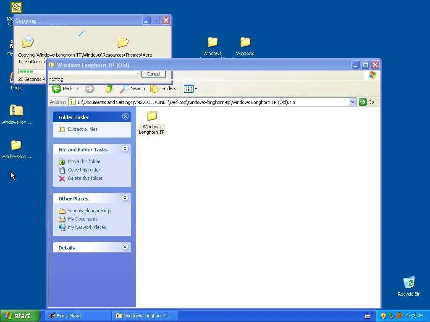Click the 4:53 PM clock

pyautogui.click(x=414, y=316)
